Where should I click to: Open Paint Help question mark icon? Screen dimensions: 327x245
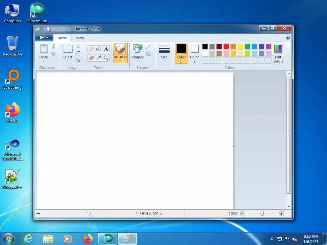[x=288, y=38]
